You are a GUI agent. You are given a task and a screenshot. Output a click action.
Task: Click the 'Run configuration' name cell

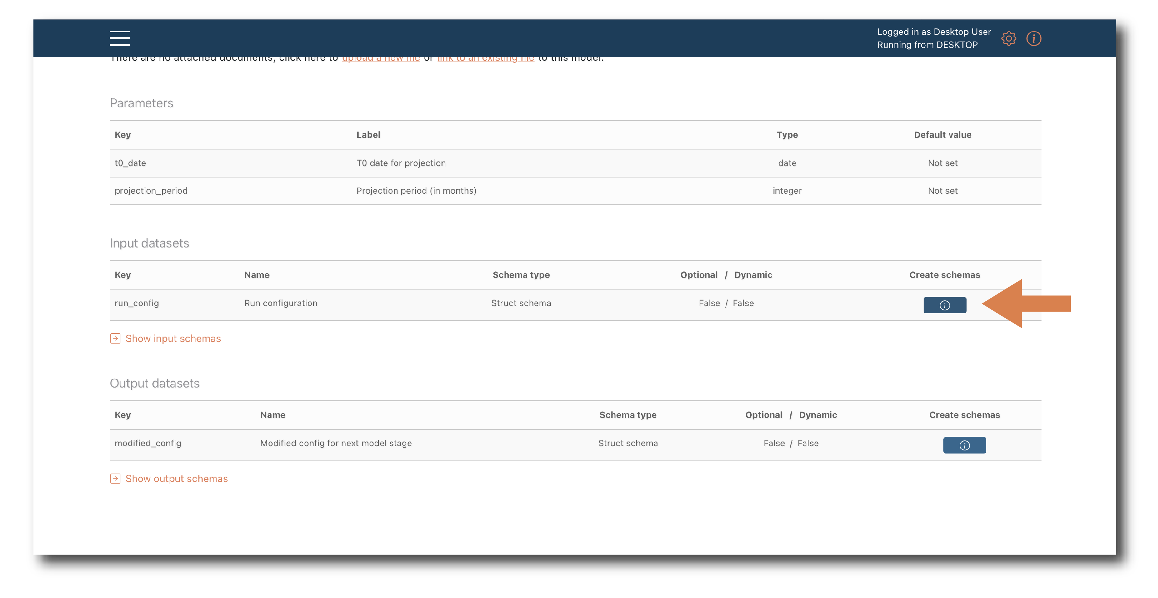(x=280, y=303)
